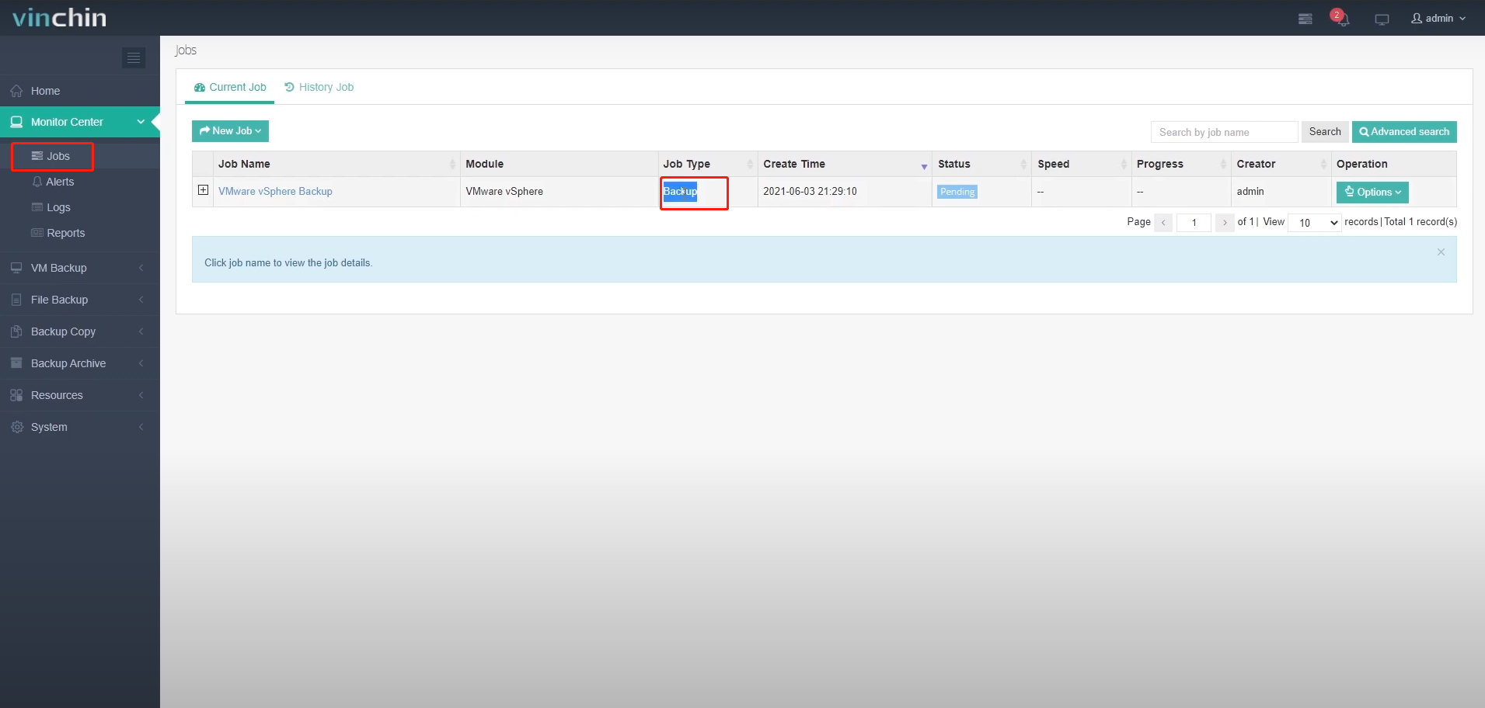Expand the VM Backup menu
The width and height of the screenshot is (1485, 708).
[x=80, y=268]
